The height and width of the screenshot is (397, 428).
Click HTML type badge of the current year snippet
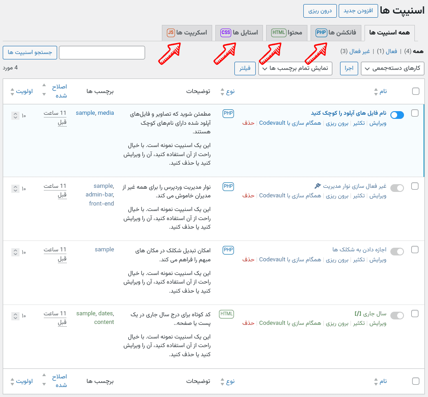pos(227,314)
